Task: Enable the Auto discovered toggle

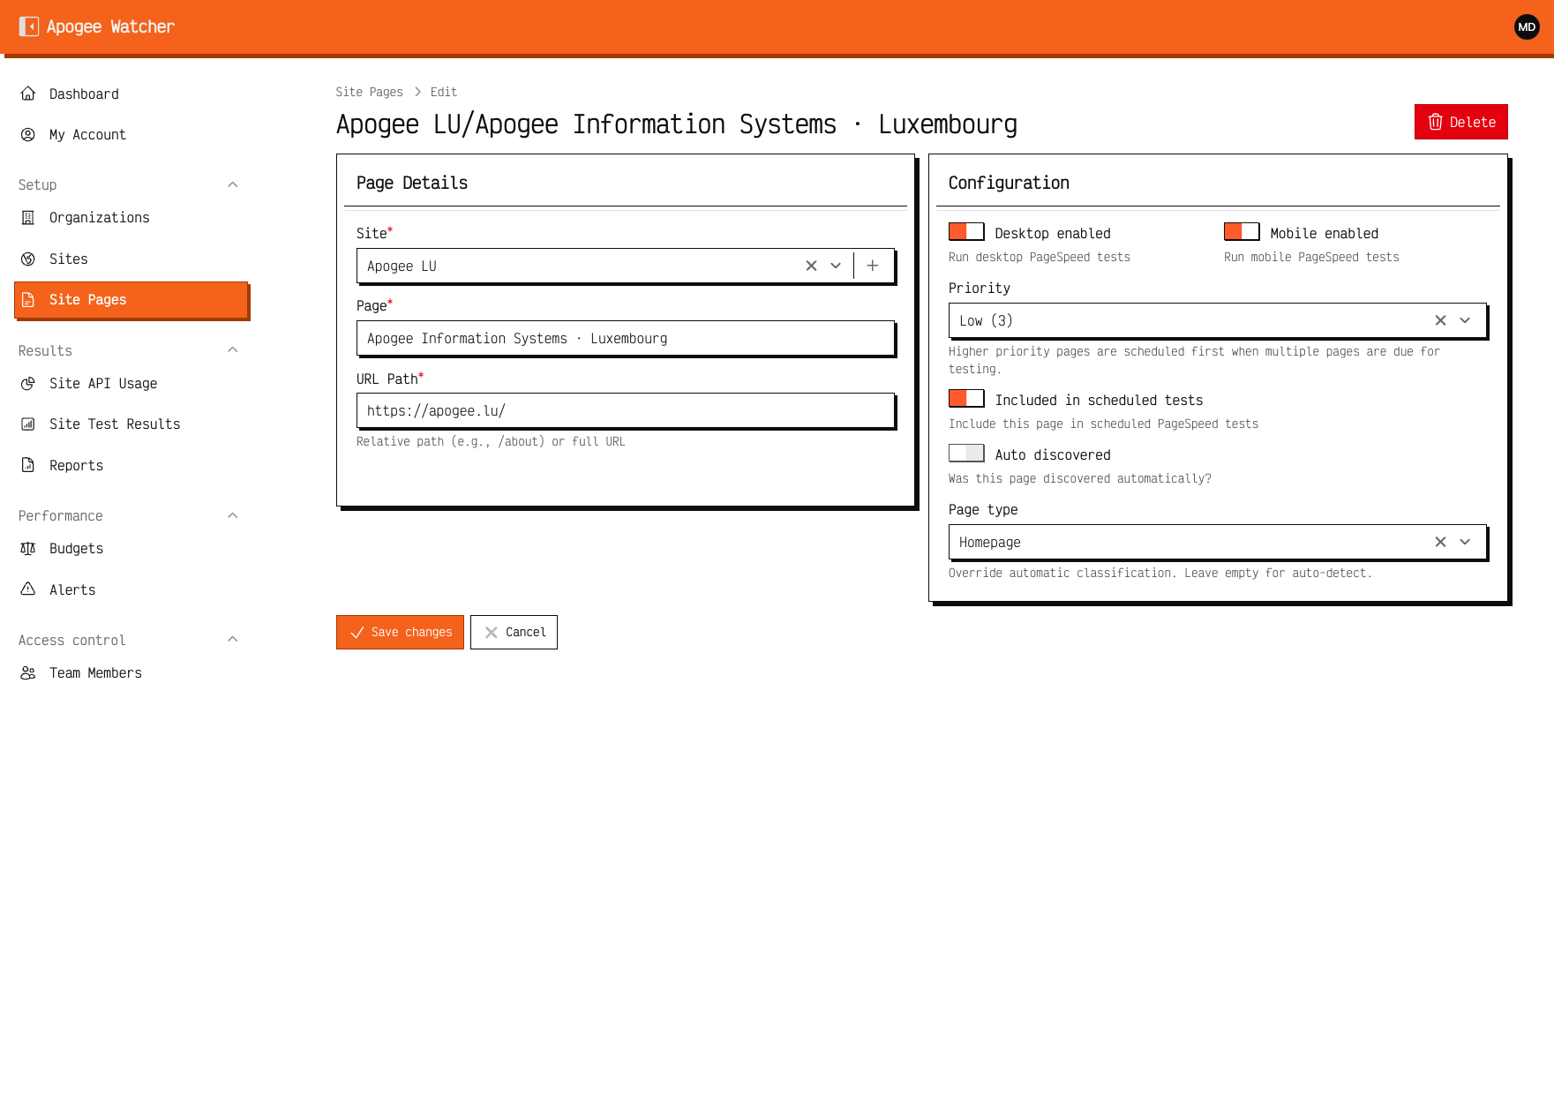Action: [966, 454]
